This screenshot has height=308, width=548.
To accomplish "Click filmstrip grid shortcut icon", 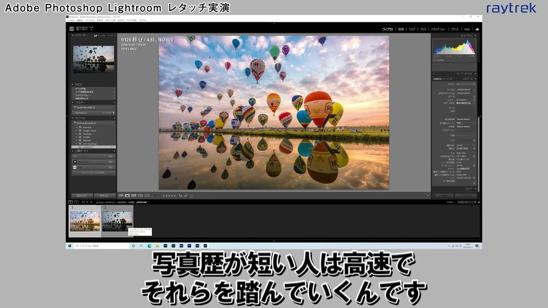I will [83, 202].
